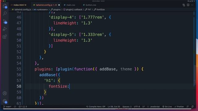Synchronize changes in status bar
Screen dimensions: 198x111
click(15, 107)
